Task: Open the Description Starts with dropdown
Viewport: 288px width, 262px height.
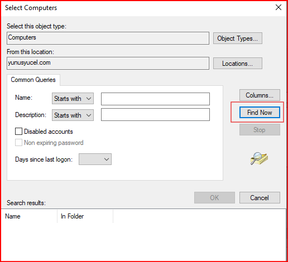Action: pos(73,115)
